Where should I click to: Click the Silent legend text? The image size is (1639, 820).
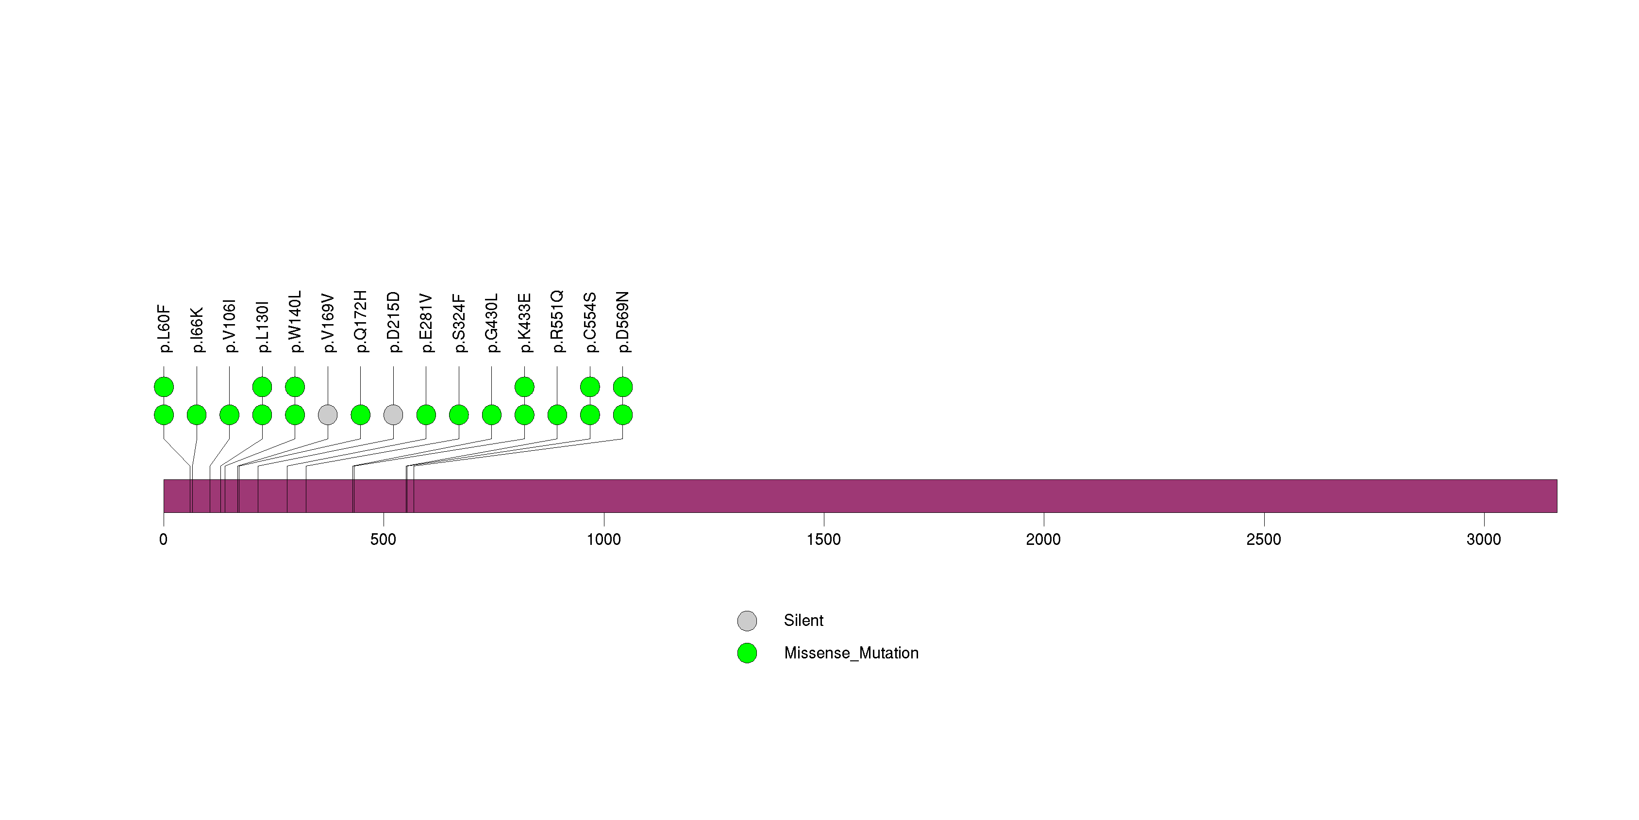point(803,621)
